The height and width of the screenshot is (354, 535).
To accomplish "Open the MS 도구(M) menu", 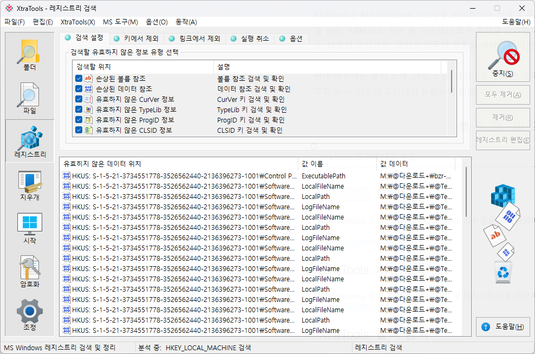I will point(120,22).
